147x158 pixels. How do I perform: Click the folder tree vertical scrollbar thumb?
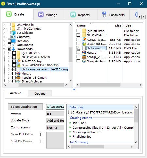pos(71,55)
